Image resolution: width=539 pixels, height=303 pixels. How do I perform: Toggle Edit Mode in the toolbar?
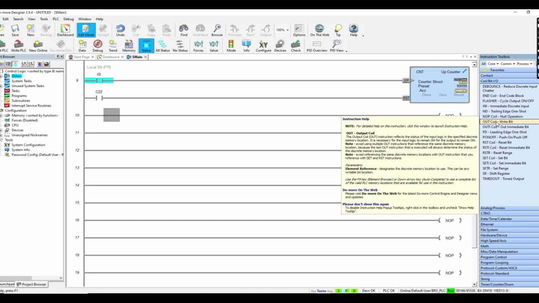point(86,30)
